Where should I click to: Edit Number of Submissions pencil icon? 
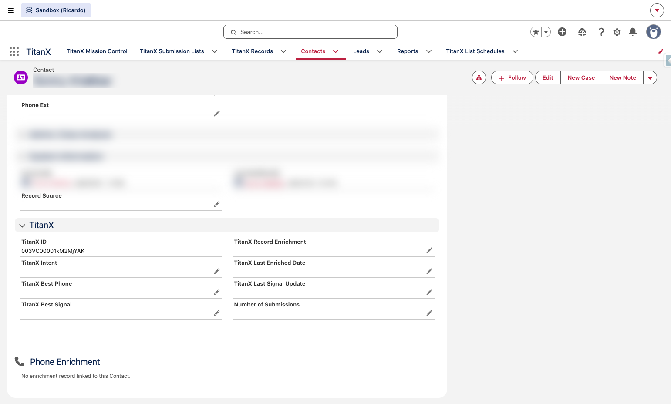pyautogui.click(x=429, y=313)
